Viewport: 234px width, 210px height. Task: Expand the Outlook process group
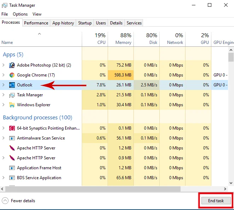[x=4, y=85]
